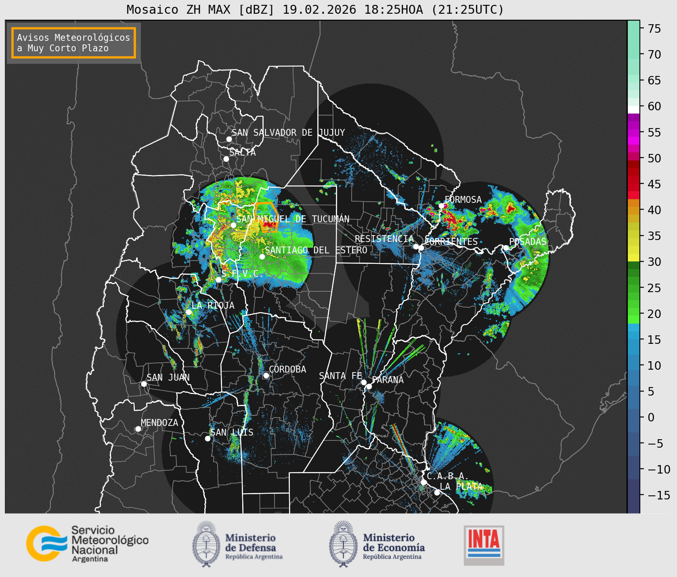This screenshot has height=577, width=677.
Task: Click the 75 value on the color scale
Action: point(654,29)
